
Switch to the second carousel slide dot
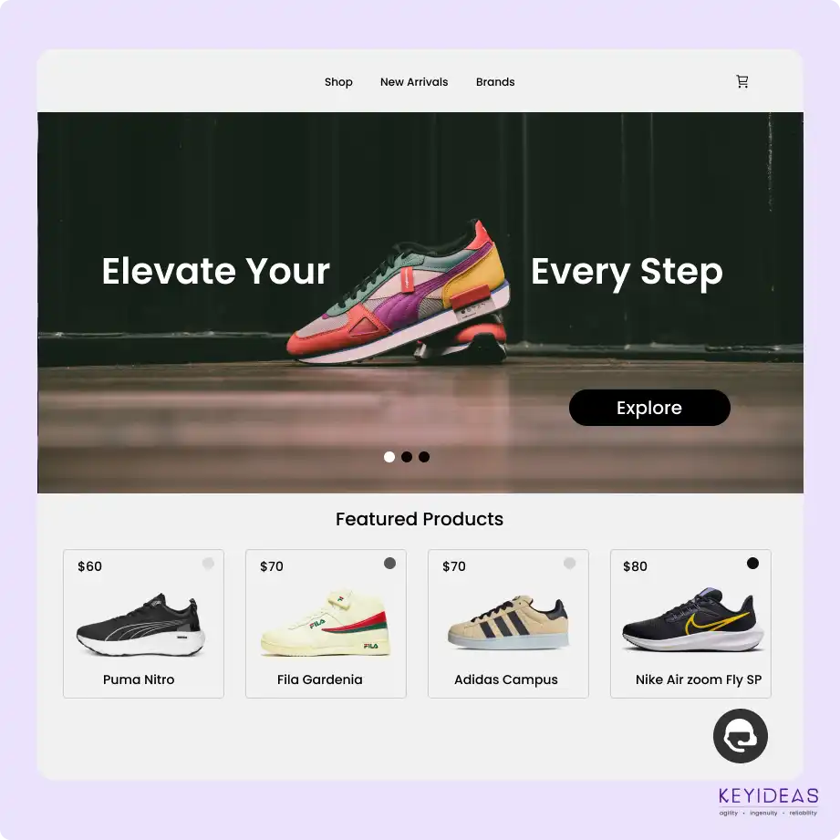click(x=407, y=457)
